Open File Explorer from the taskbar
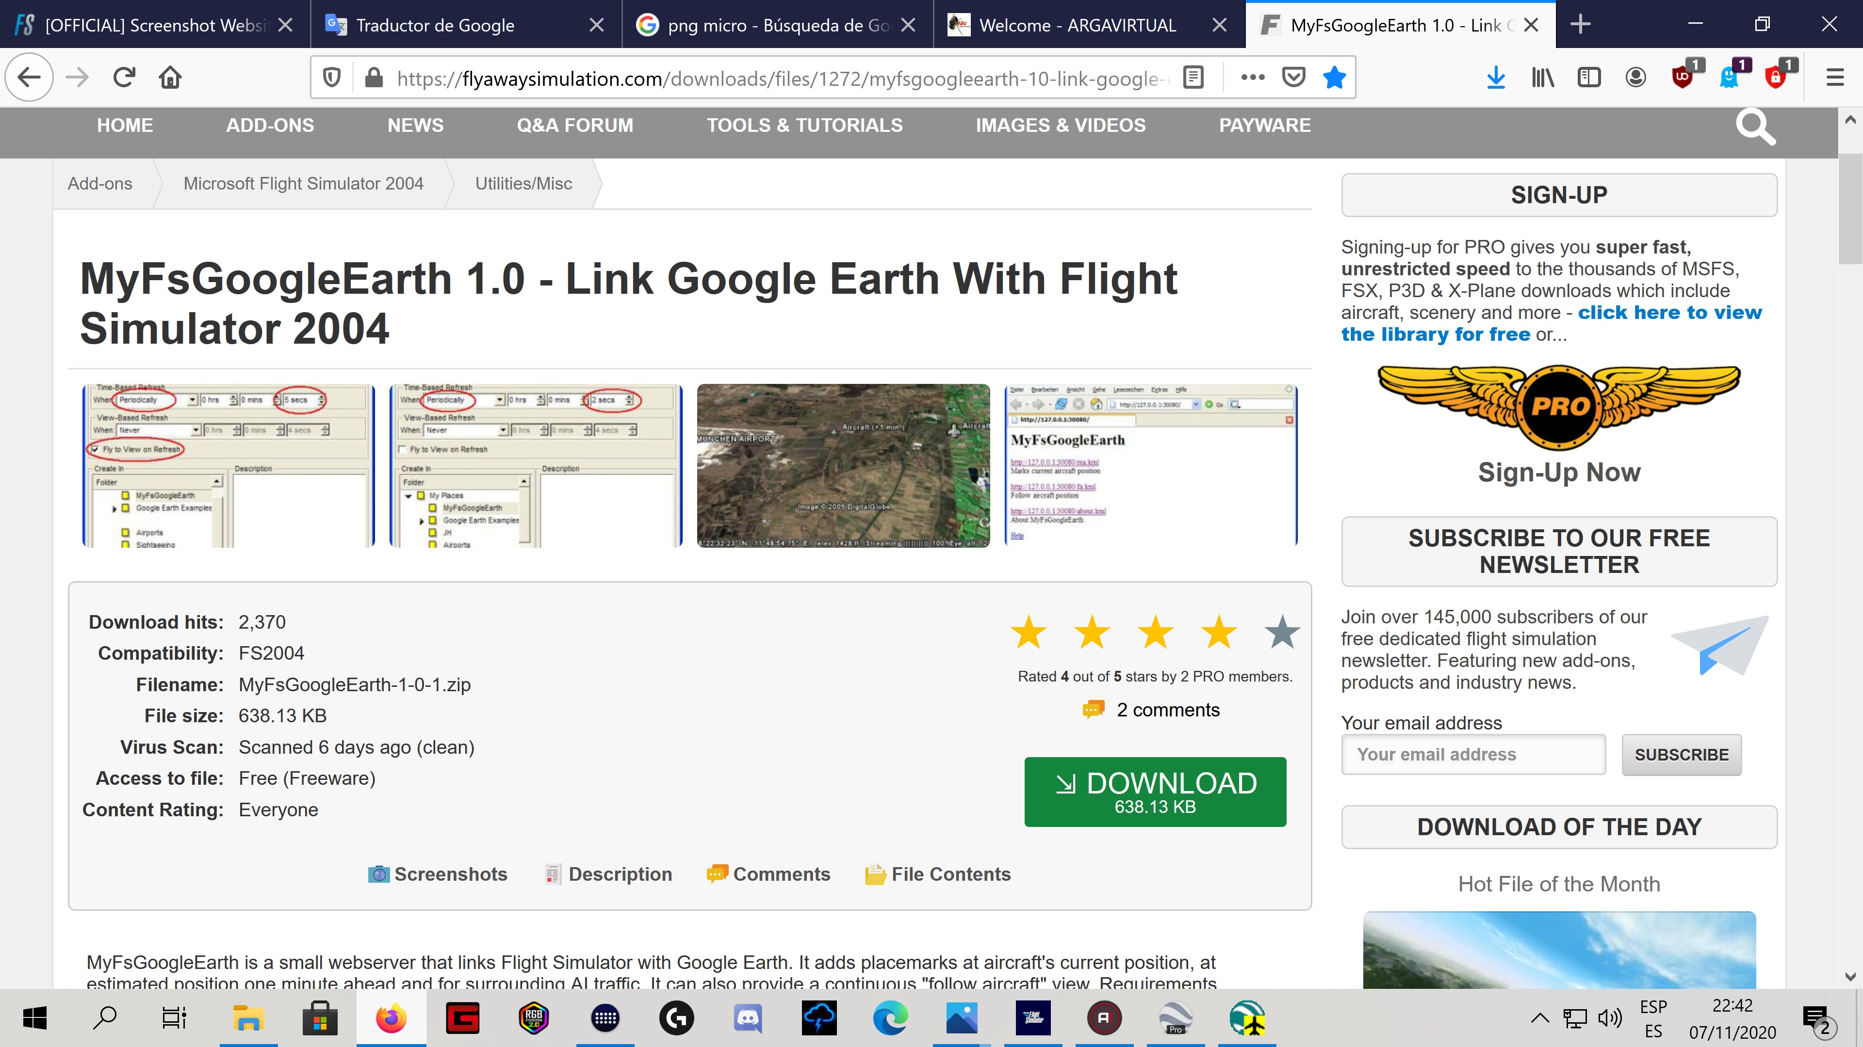This screenshot has width=1863, height=1047. click(x=248, y=1018)
